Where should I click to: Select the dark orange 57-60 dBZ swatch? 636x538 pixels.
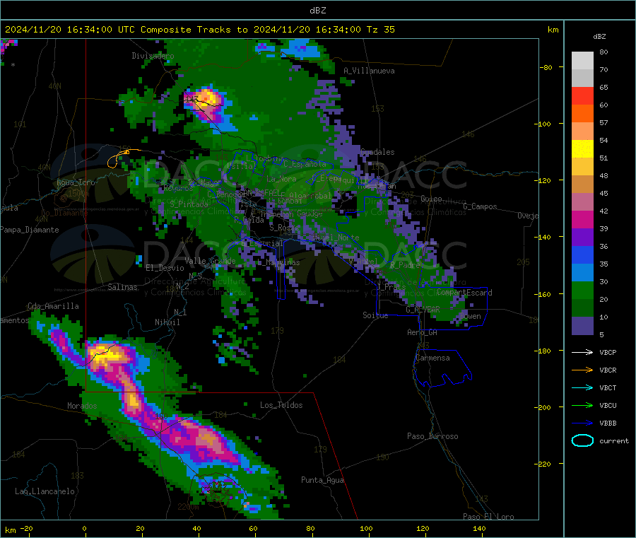click(x=582, y=114)
